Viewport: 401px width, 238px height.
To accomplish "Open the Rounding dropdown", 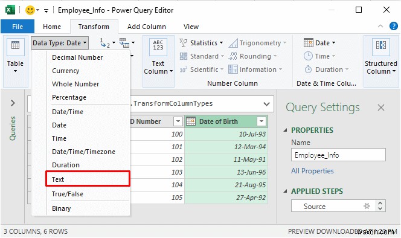I will click(252, 56).
